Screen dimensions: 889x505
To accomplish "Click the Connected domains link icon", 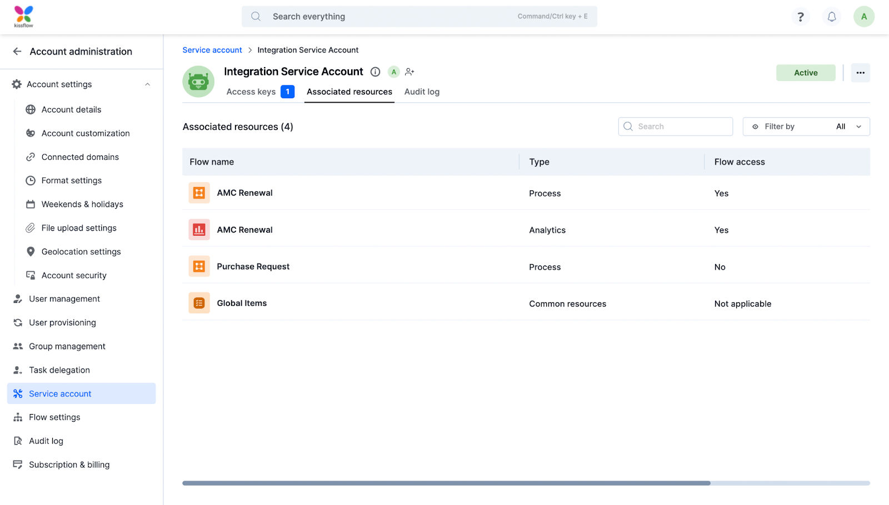I will tap(31, 157).
